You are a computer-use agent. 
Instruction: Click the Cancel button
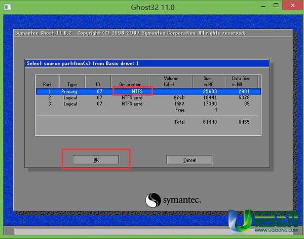click(x=189, y=160)
